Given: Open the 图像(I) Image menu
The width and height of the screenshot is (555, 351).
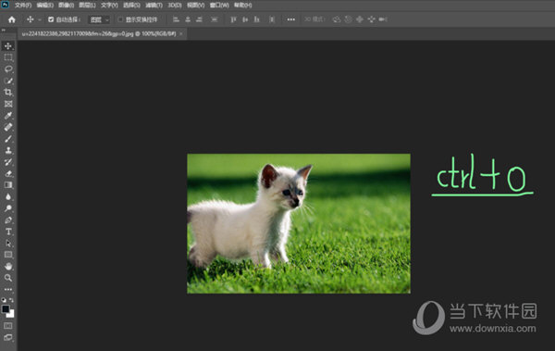Looking at the screenshot, I should coord(67,6).
